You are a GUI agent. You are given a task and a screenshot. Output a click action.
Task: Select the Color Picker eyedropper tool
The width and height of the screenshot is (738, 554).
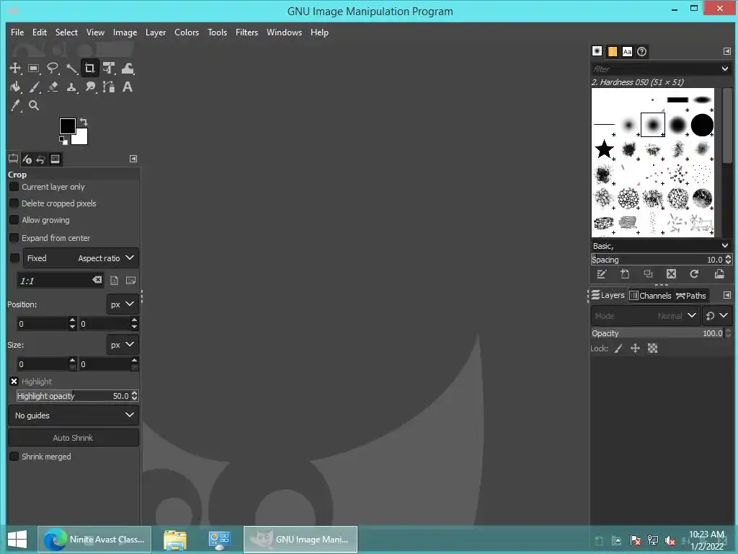(15, 105)
